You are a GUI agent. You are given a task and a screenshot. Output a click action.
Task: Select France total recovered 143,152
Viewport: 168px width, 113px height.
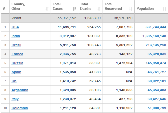point(126,54)
